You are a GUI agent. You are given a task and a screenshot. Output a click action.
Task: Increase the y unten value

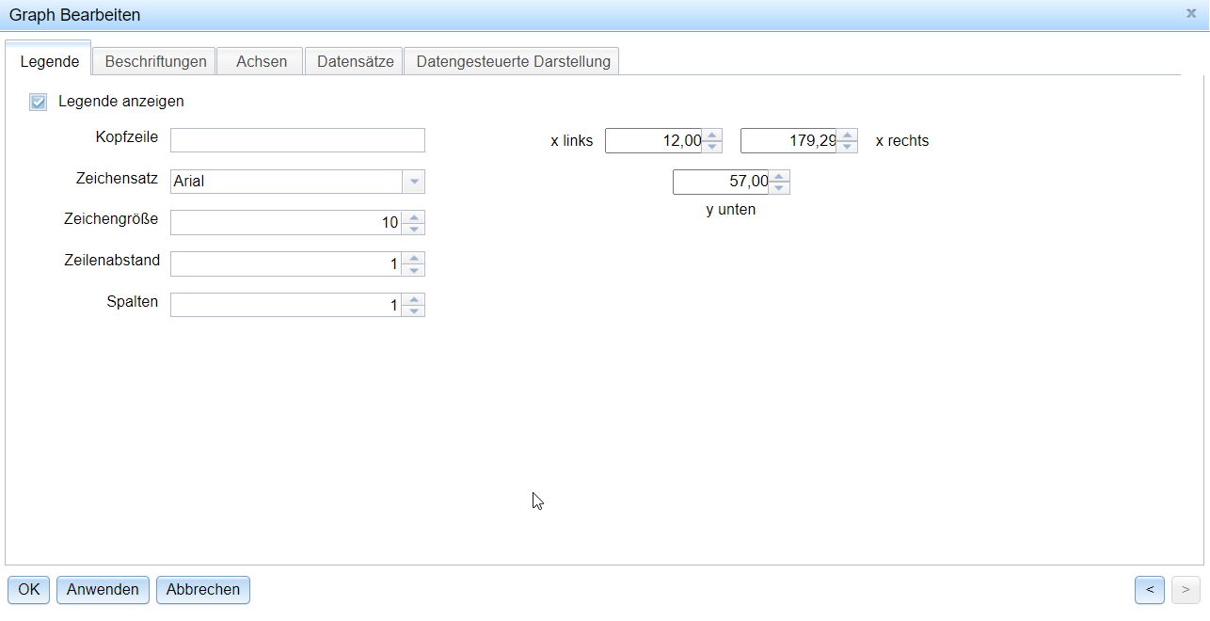[x=780, y=176]
